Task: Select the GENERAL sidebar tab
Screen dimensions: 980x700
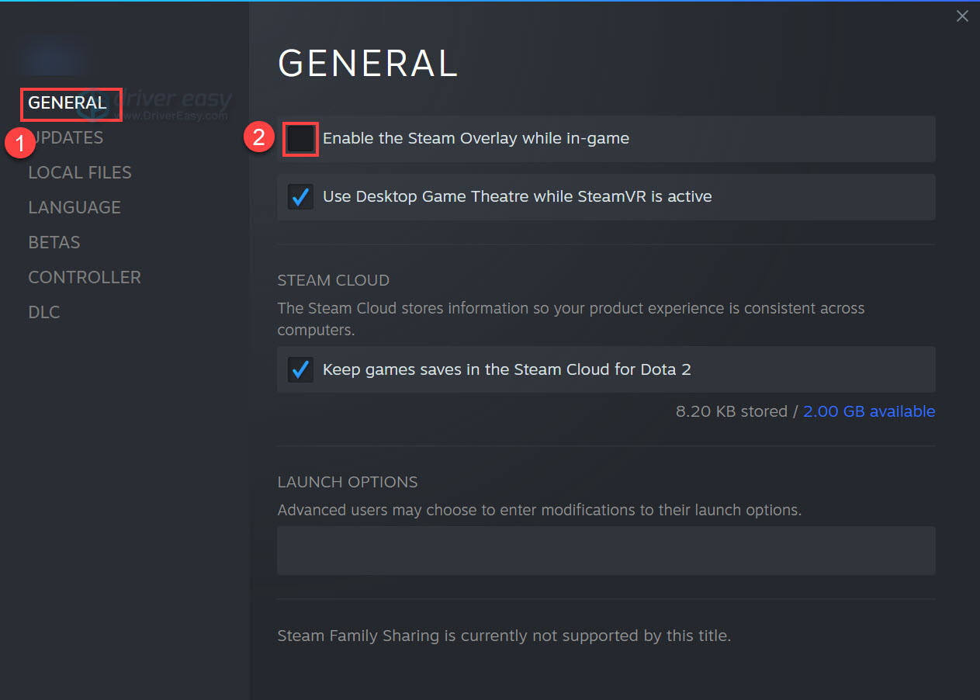Action: (68, 103)
